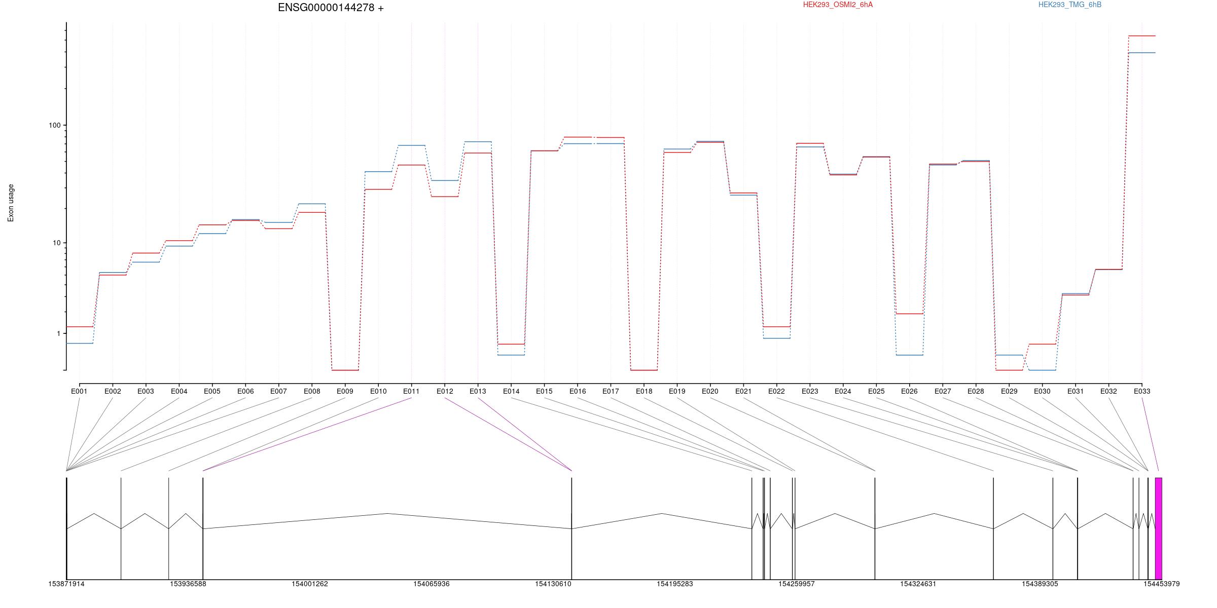Click the gene title ENSG00000144278 +
Image resolution: width=1217 pixels, height=608 pixels.
point(331,8)
